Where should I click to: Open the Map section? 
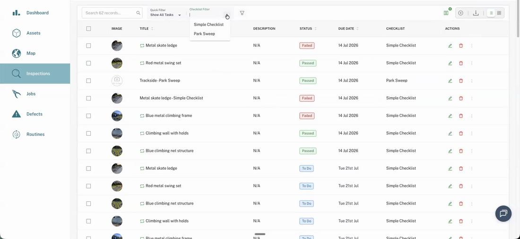pyautogui.click(x=35, y=53)
